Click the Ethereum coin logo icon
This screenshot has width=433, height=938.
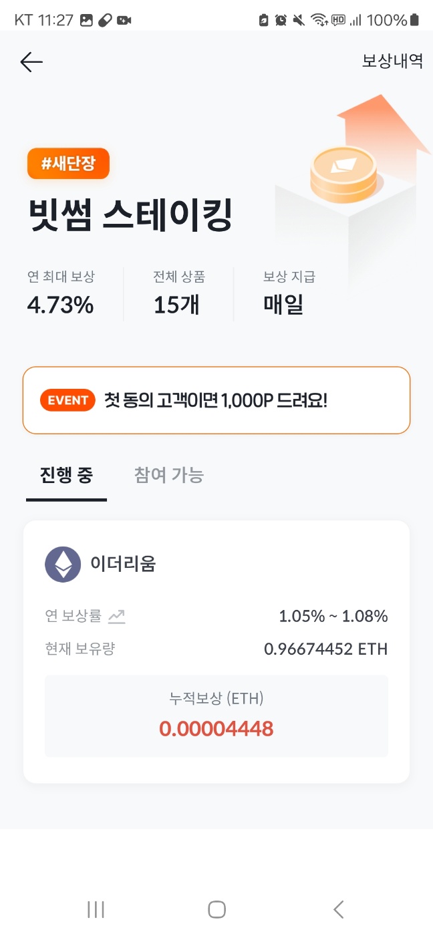pyautogui.click(x=63, y=564)
